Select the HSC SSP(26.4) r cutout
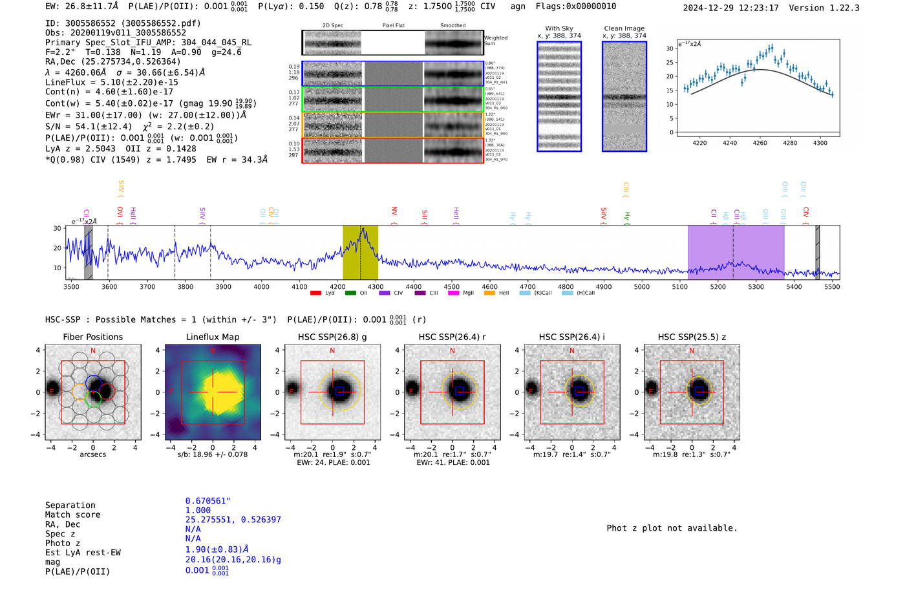The width and height of the screenshot is (905, 616). [452, 392]
